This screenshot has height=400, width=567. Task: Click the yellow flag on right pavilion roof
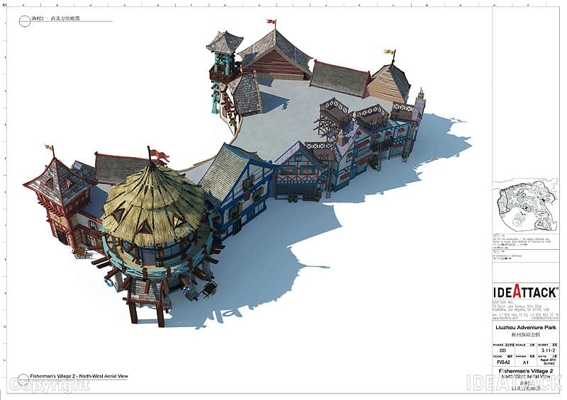(389, 52)
